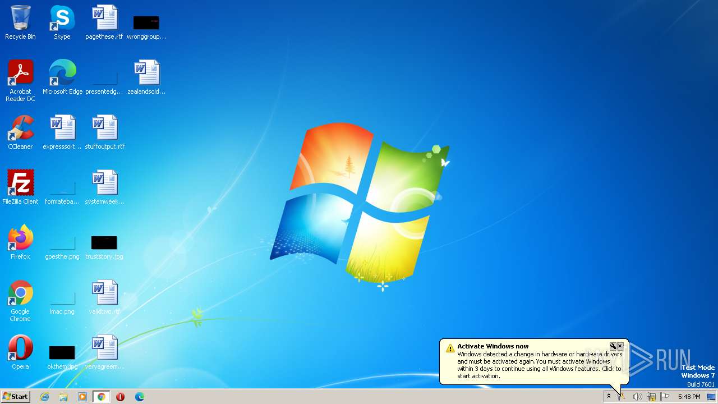Viewport: 718px width, 404px height.
Task: Open Action Center flag tray icon
Action: [x=665, y=397]
